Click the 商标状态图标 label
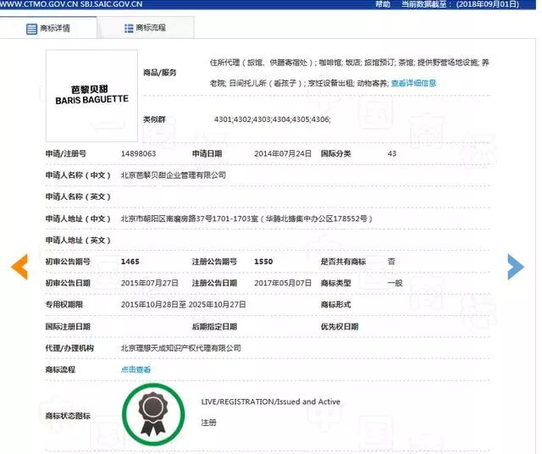This screenshot has height=454, width=542. [68, 416]
